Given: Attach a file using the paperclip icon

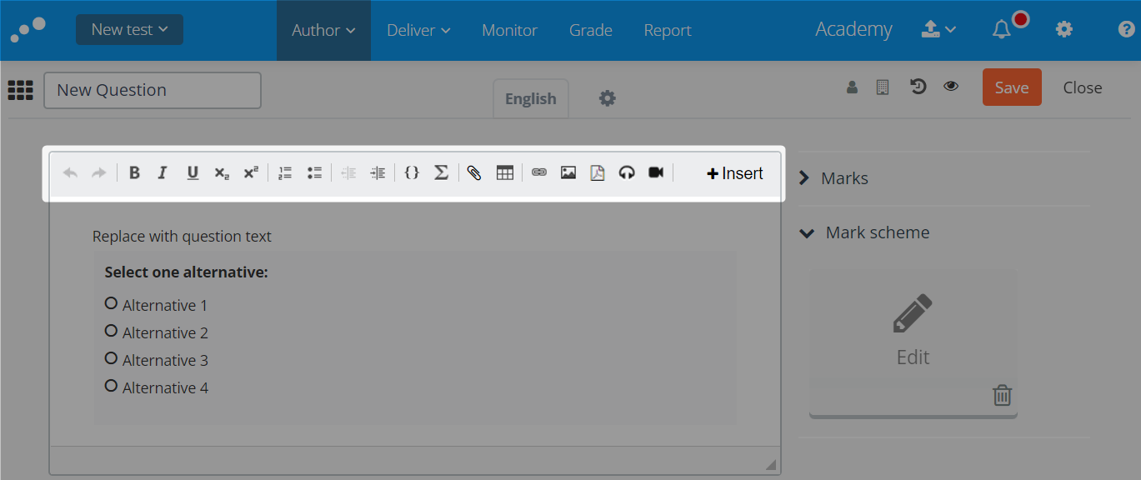Looking at the screenshot, I should (473, 172).
